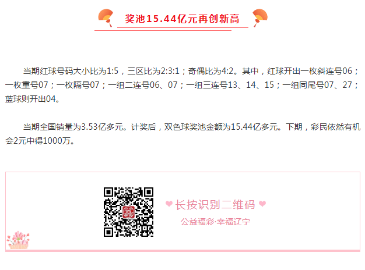
Task: Click the paragraph starting 当期红球号码大小比
Action: coord(182,85)
